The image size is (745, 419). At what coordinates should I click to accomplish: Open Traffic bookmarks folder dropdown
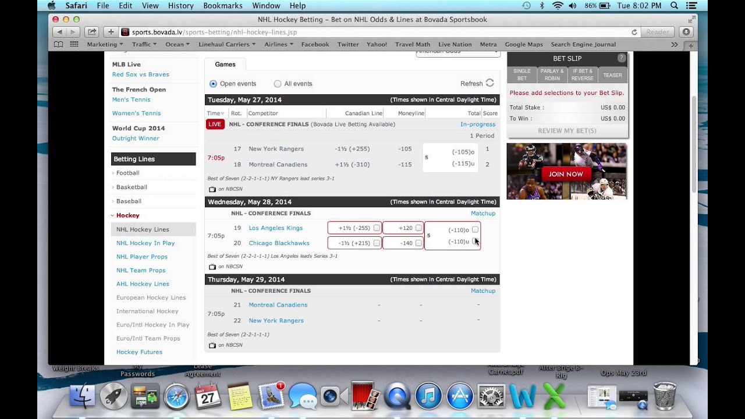(x=144, y=44)
